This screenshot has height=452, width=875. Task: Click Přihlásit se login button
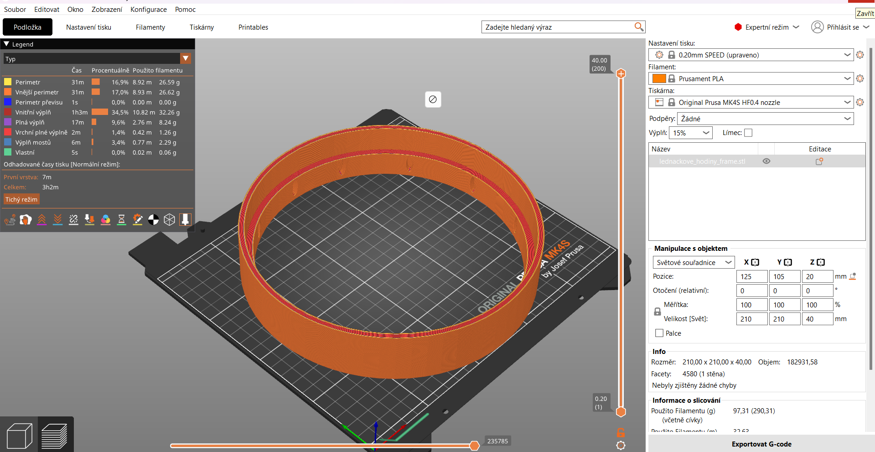(840, 27)
